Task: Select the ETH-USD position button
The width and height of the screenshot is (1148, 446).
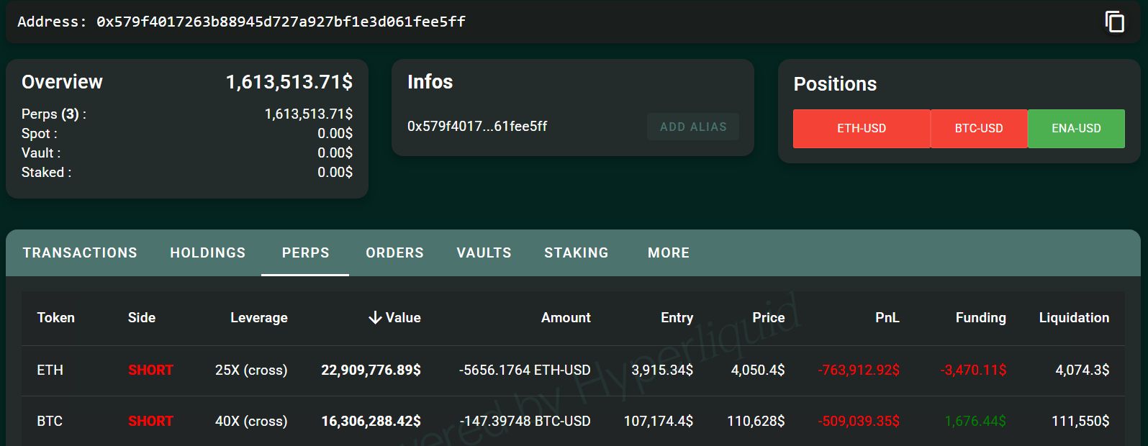Action: coord(861,129)
